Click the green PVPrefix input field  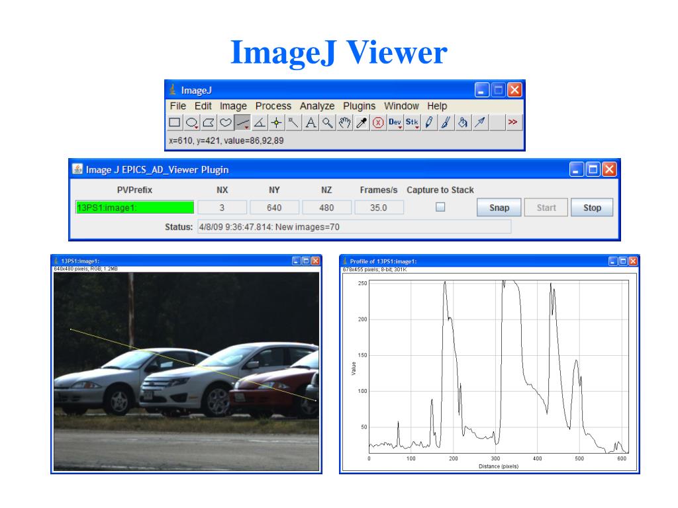(x=135, y=207)
